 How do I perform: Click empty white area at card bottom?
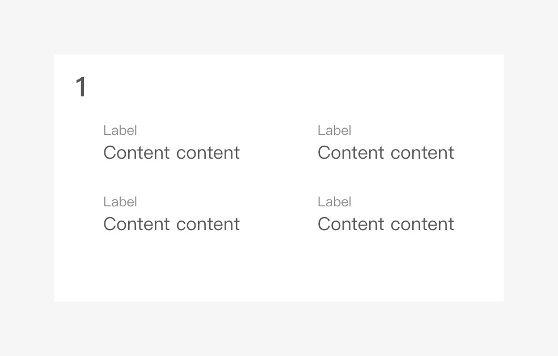[278, 272]
